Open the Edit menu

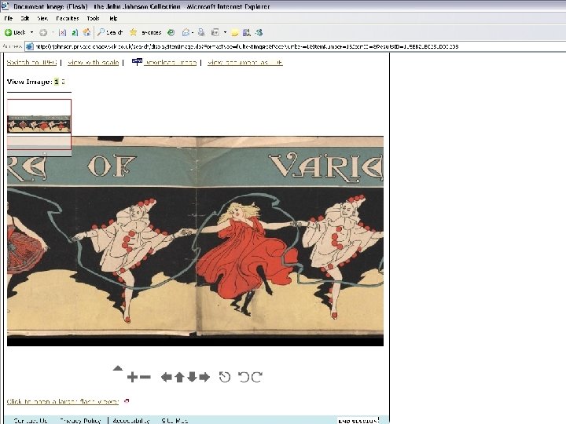pos(25,18)
